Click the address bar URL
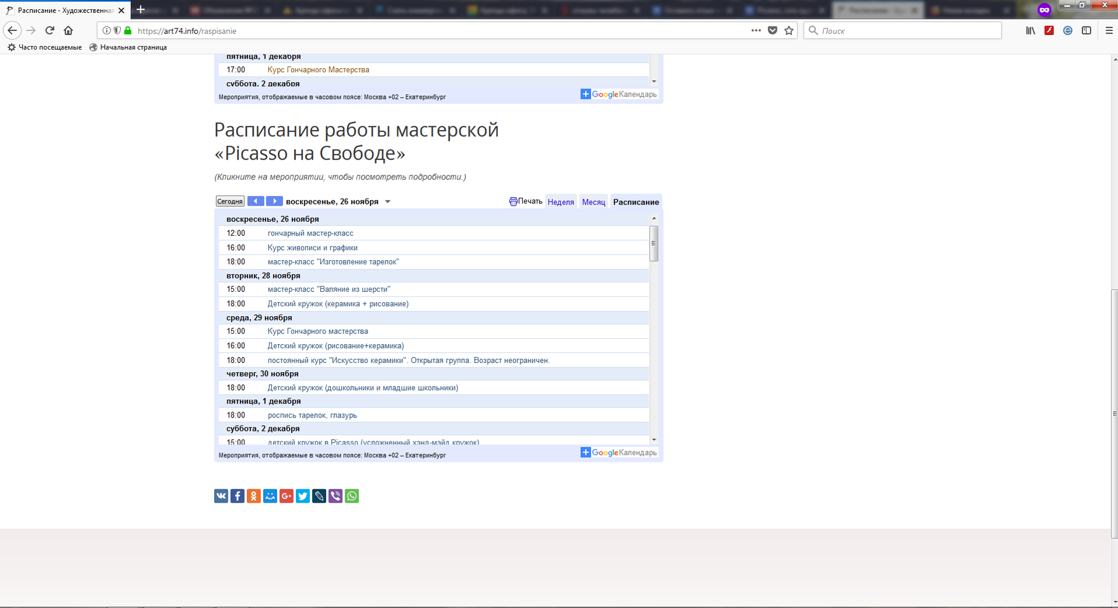 187,31
